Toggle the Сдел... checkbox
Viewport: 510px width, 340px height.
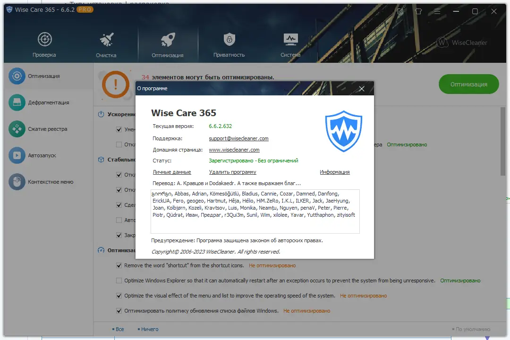pyautogui.click(x=119, y=205)
